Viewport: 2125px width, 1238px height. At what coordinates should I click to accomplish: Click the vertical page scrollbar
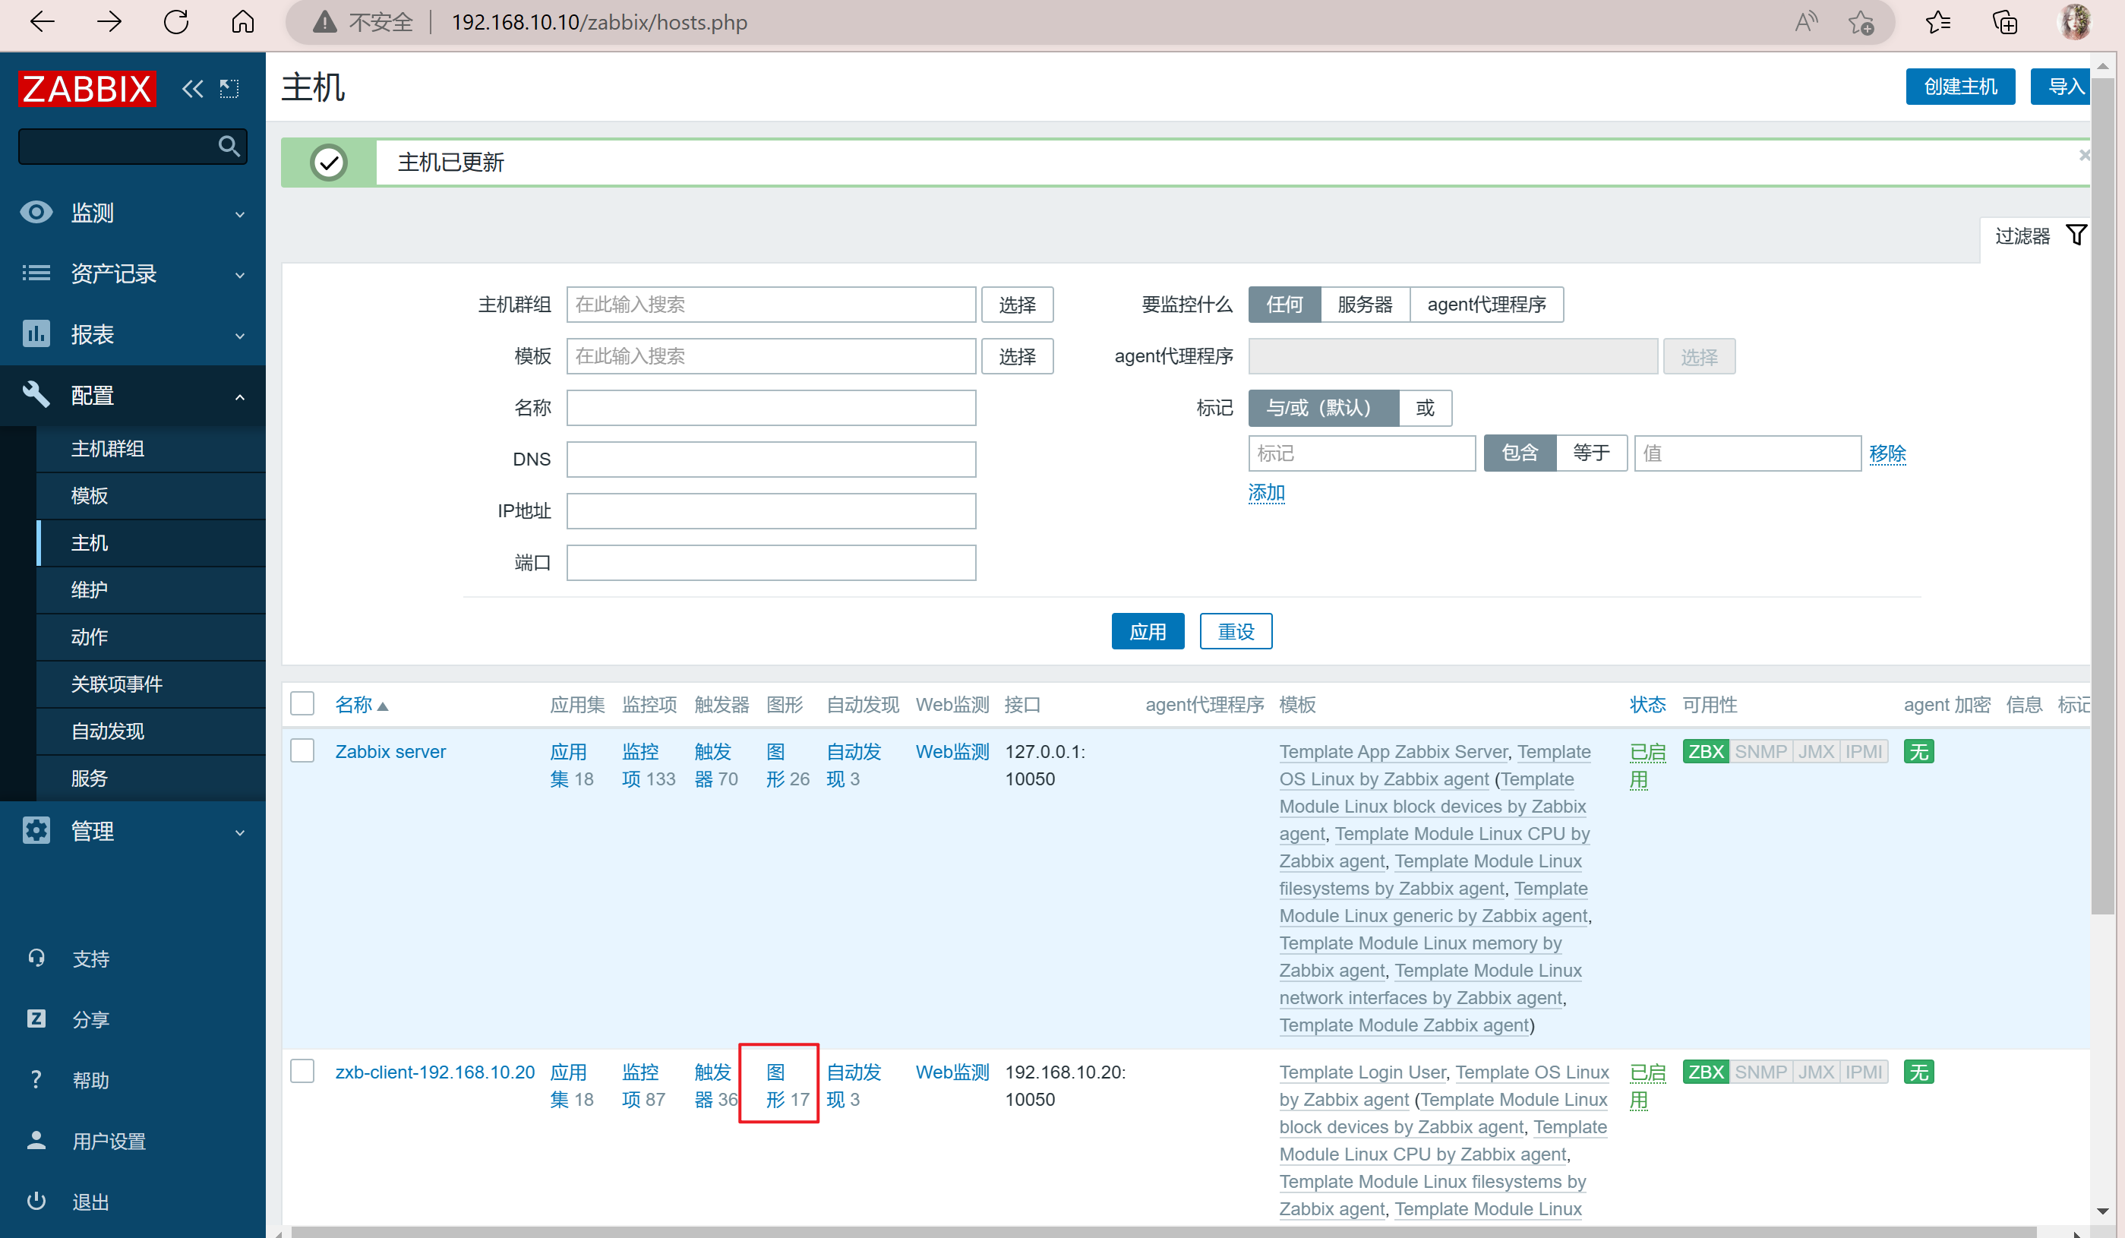[2102, 497]
